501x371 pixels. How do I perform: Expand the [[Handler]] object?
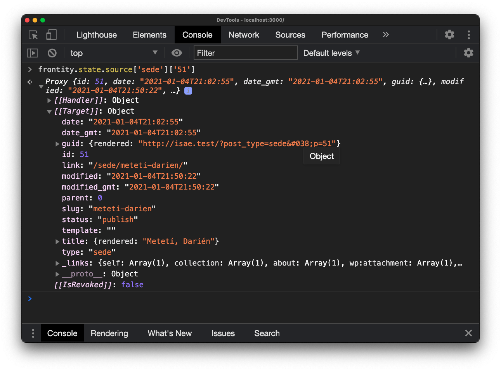49,100
